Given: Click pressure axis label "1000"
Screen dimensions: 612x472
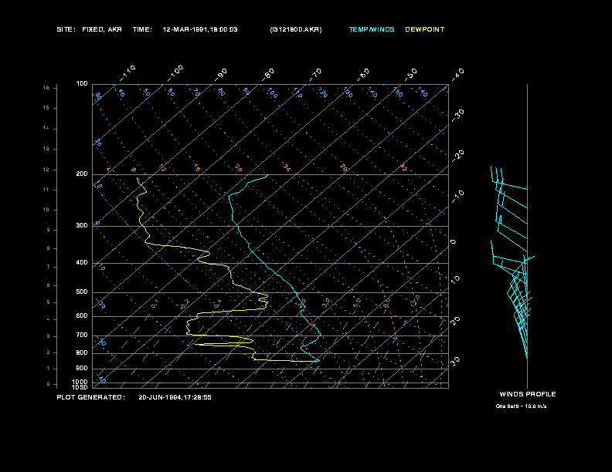Looking at the screenshot, I should pos(80,382).
